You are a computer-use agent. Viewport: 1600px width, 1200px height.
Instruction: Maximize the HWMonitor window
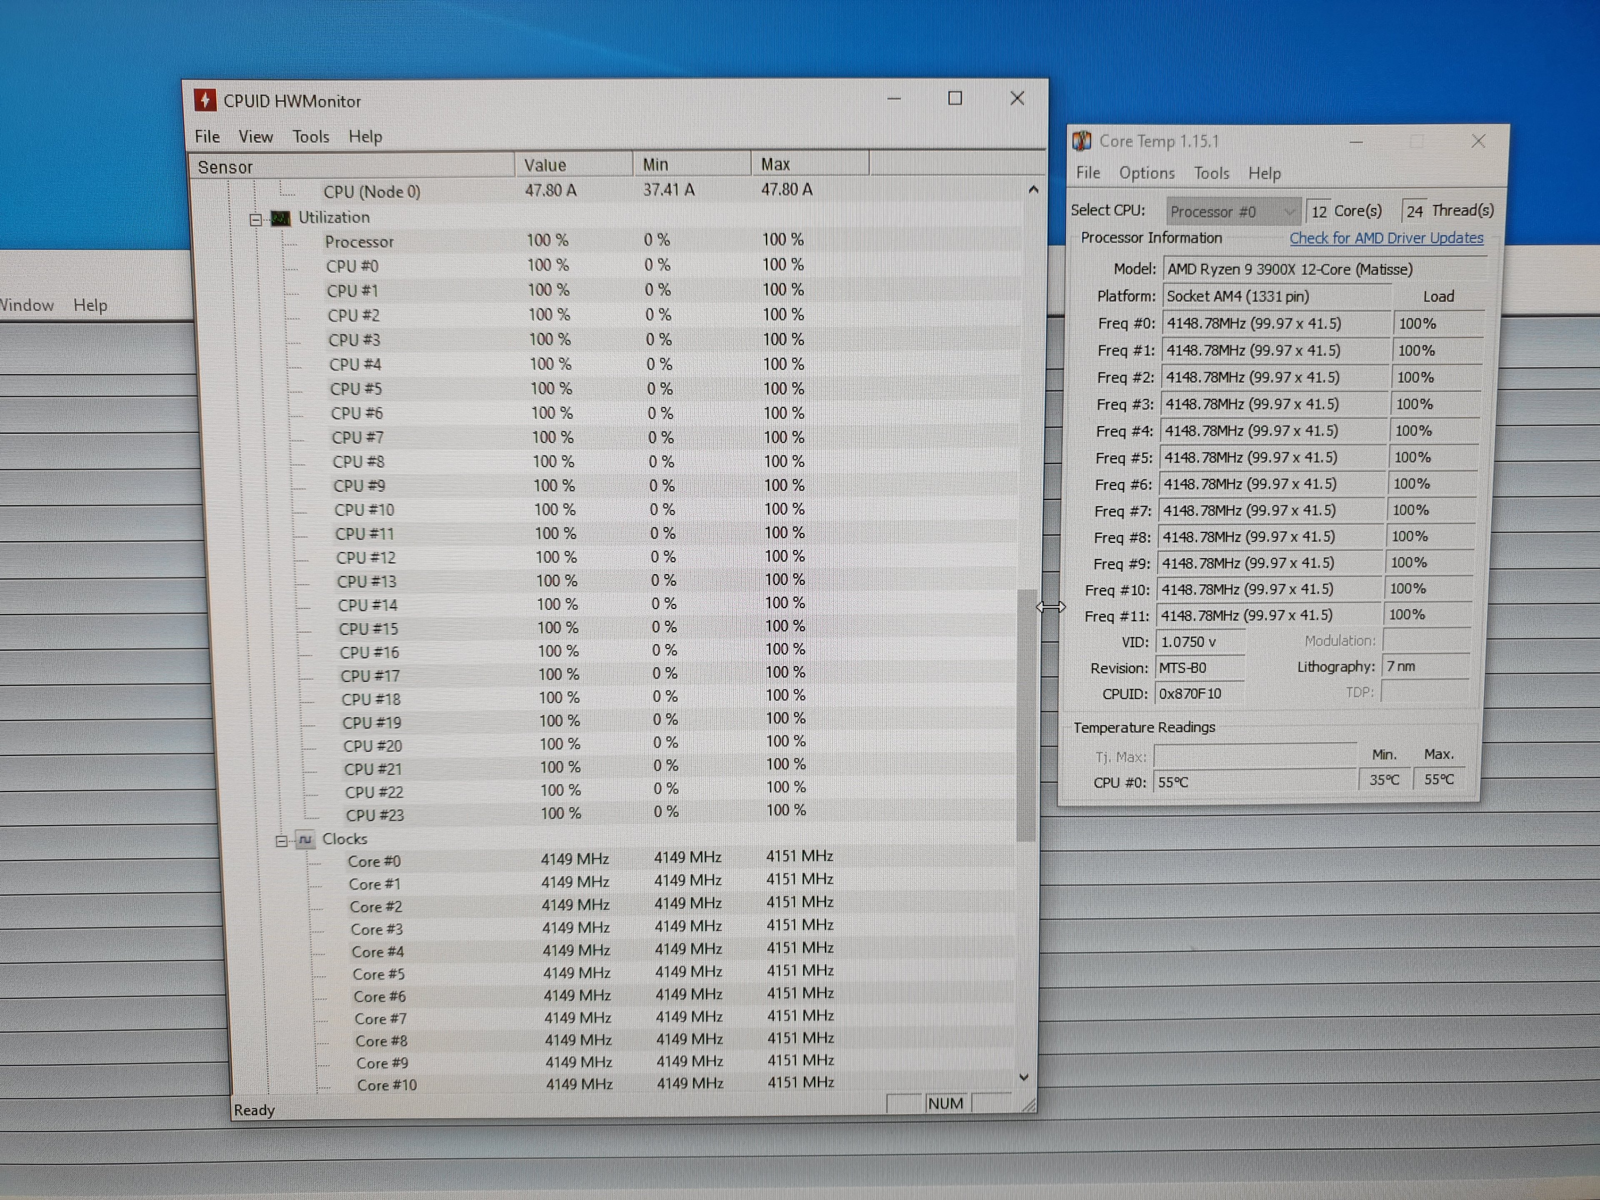click(955, 98)
